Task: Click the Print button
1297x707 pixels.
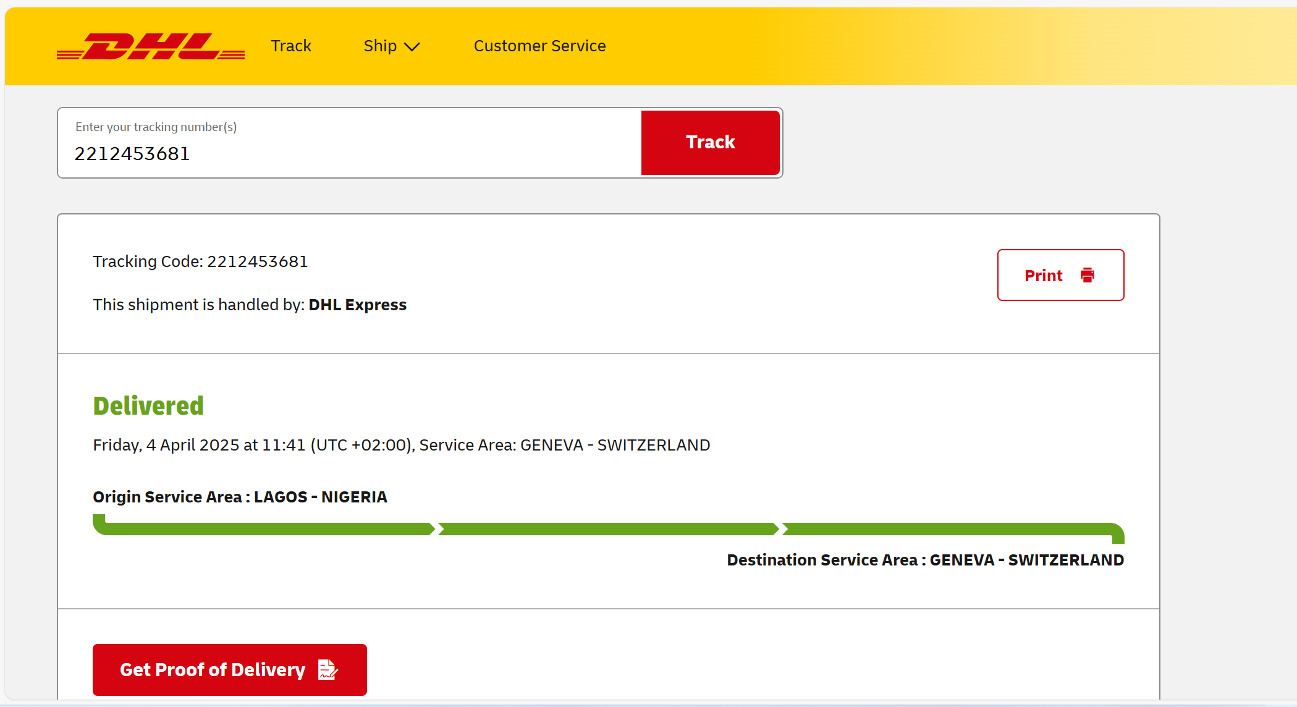Action: coord(1060,275)
